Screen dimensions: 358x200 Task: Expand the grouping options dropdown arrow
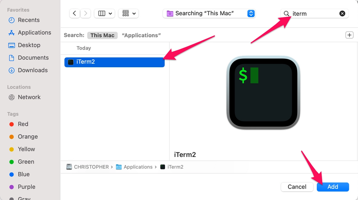click(134, 13)
